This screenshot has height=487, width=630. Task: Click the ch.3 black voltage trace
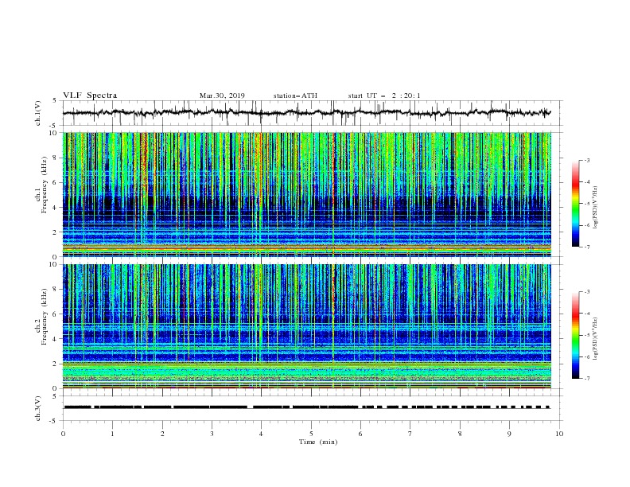306,407
